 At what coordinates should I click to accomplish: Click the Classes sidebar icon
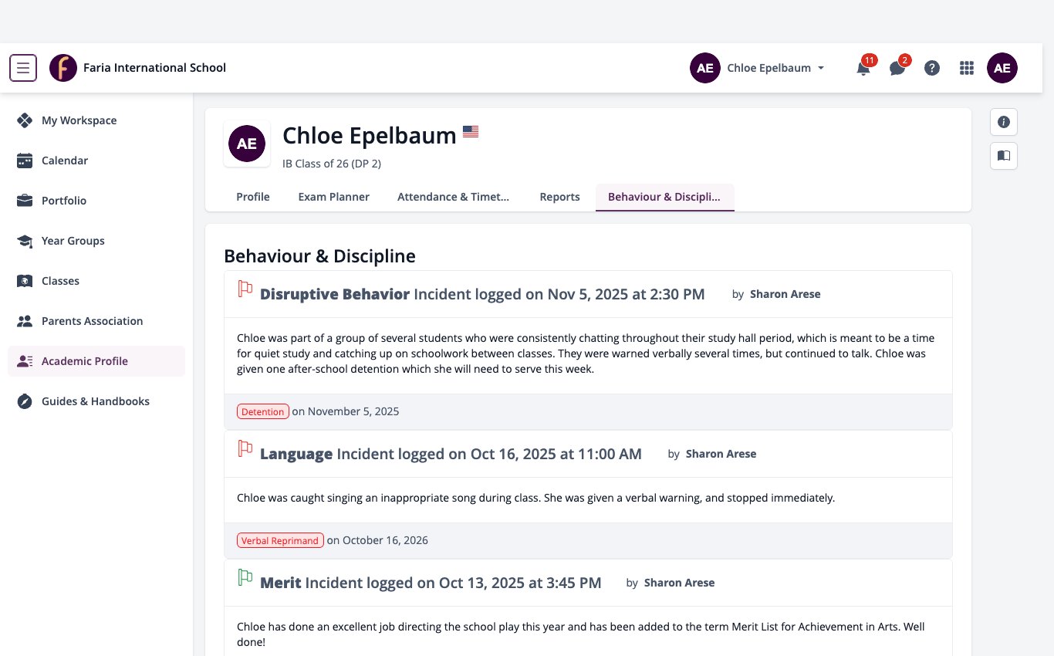pos(25,281)
